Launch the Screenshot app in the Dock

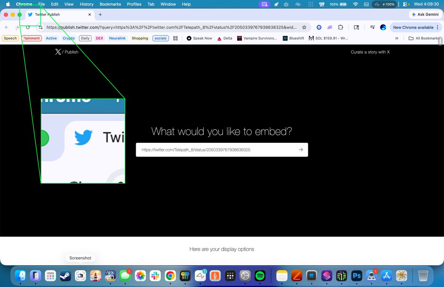(x=80, y=276)
